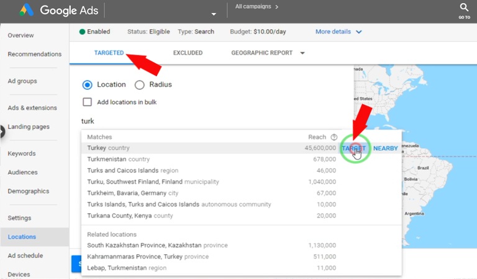Open Landing pages in the sidebar

coord(29,127)
